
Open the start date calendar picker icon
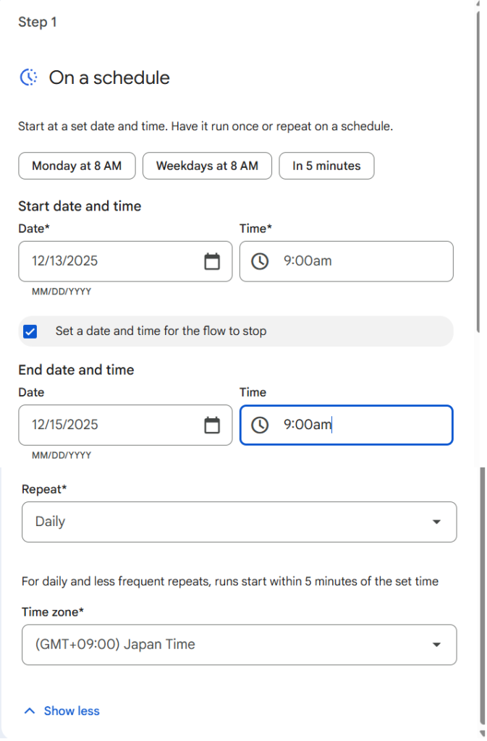point(212,261)
